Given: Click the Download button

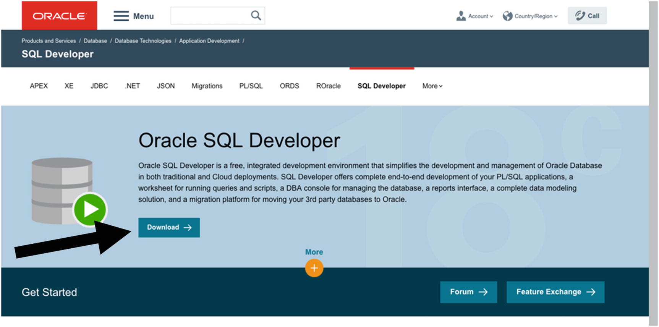Looking at the screenshot, I should coord(169,227).
